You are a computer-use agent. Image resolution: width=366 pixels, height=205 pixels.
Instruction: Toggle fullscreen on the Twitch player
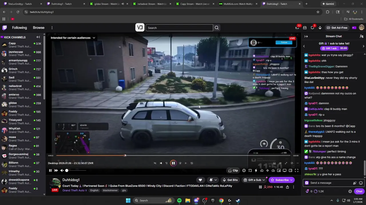[297, 171]
